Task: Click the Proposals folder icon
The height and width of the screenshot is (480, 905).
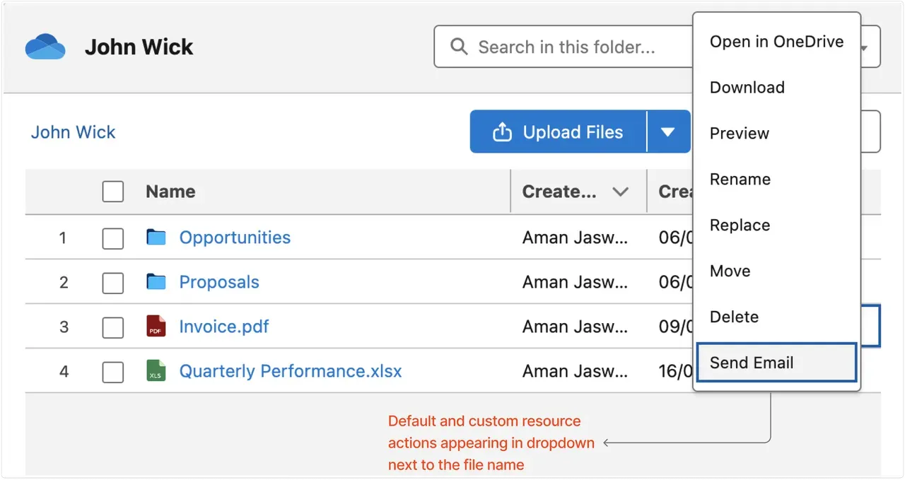Action: [x=156, y=282]
